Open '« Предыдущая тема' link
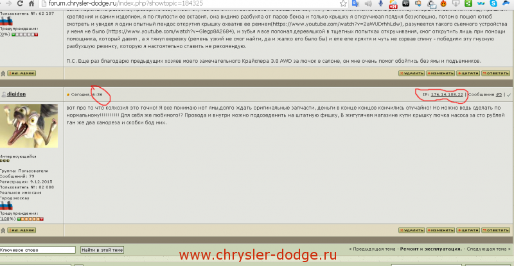Image resolution: width=514 pixels, height=266 pixels. (x=372, y=249)
